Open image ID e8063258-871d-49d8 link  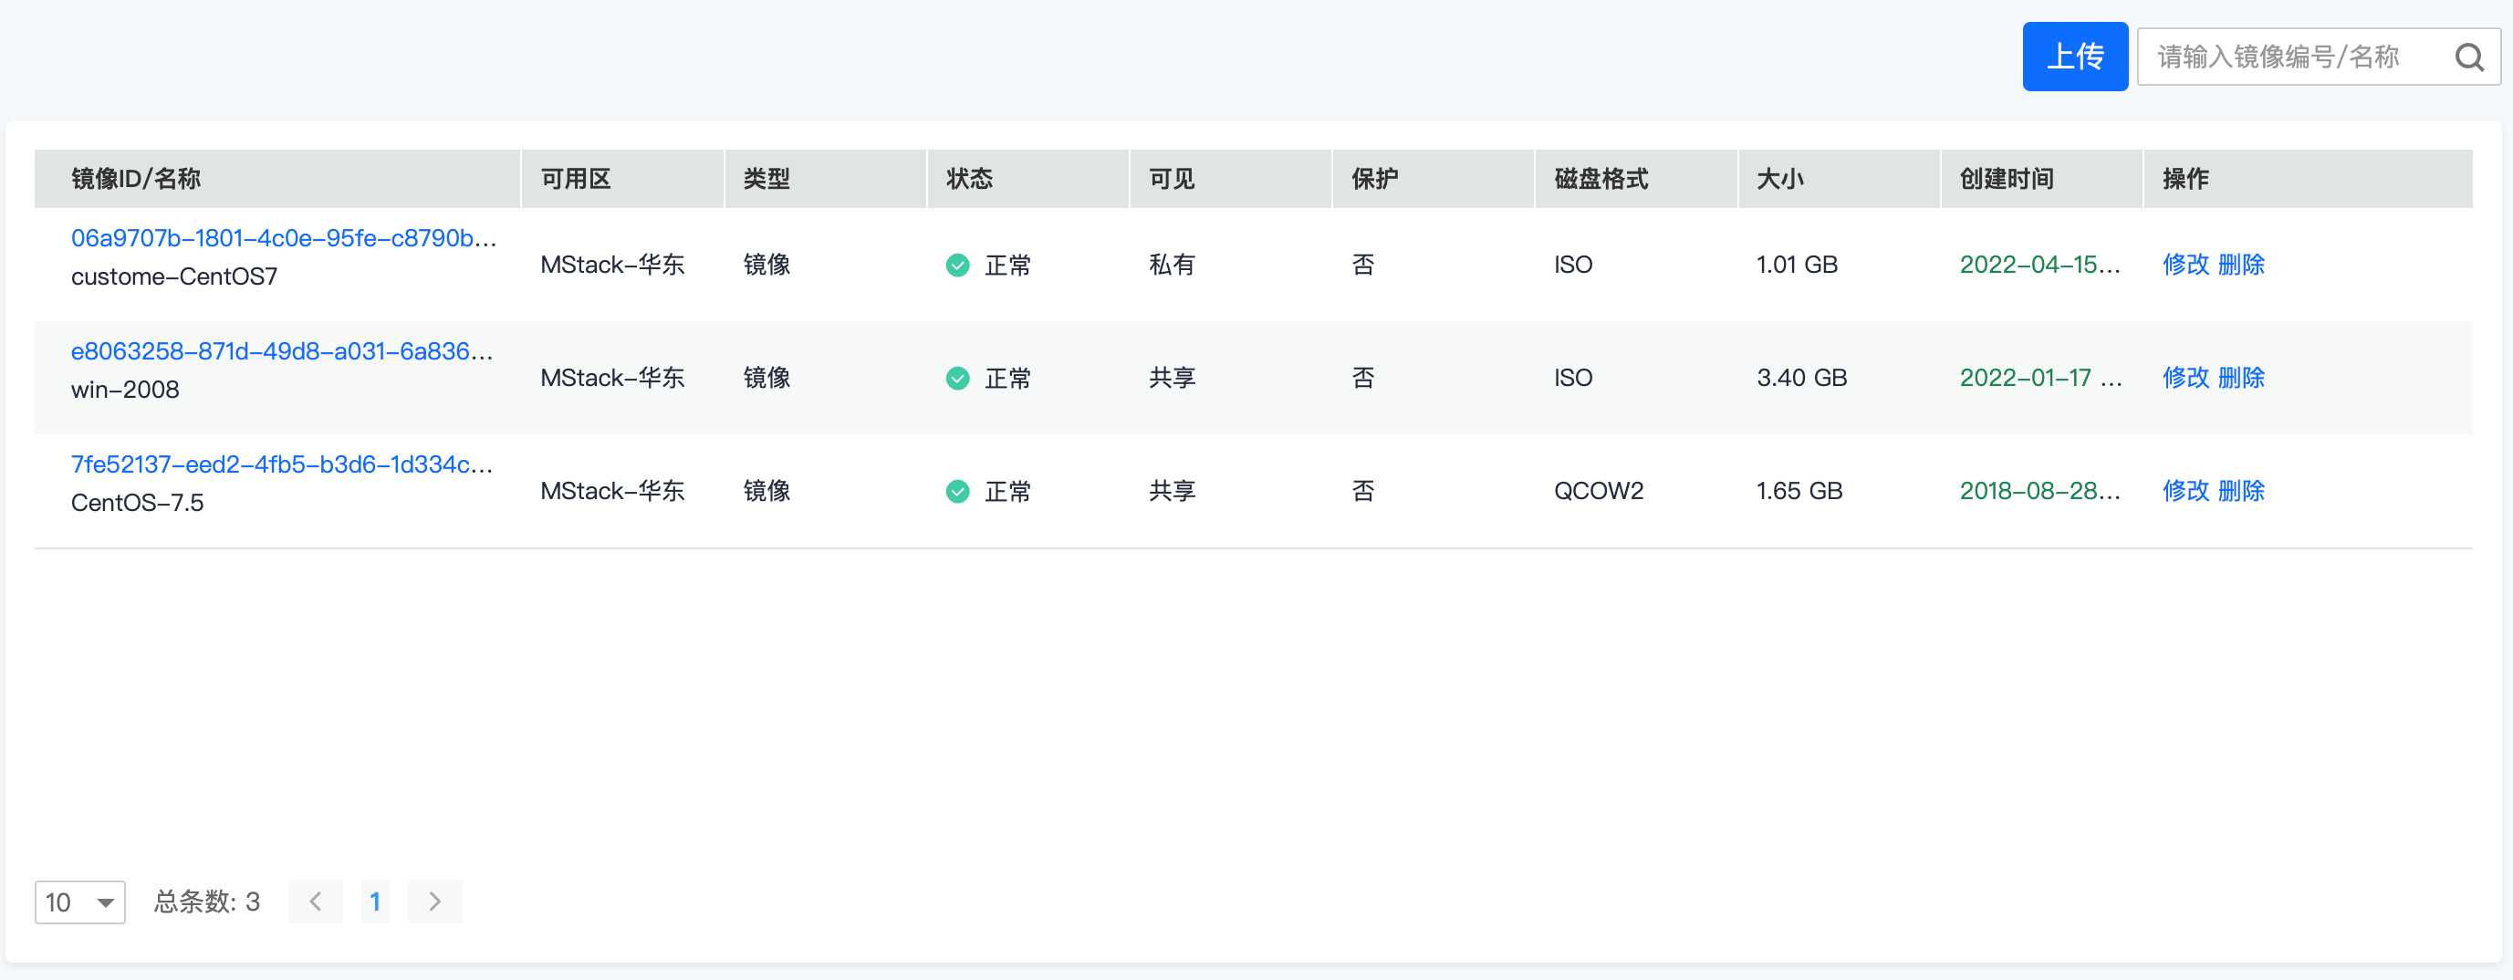282,351
